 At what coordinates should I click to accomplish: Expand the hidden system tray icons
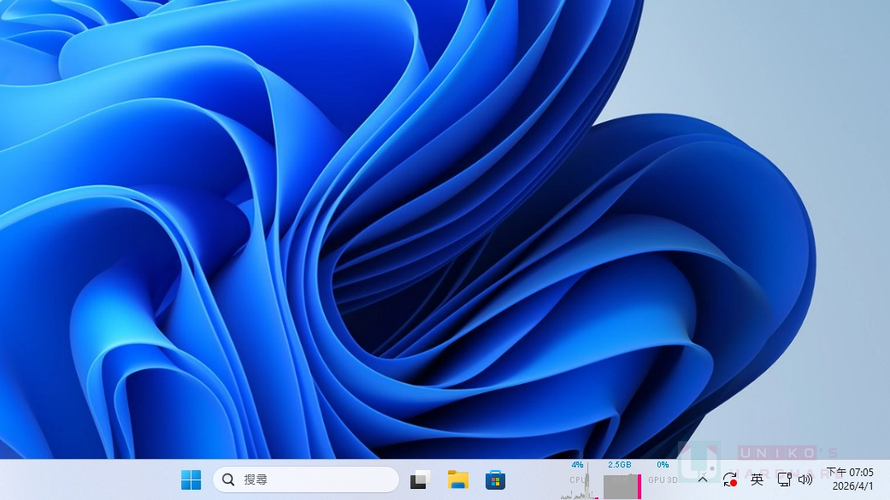tap(703, 479)
